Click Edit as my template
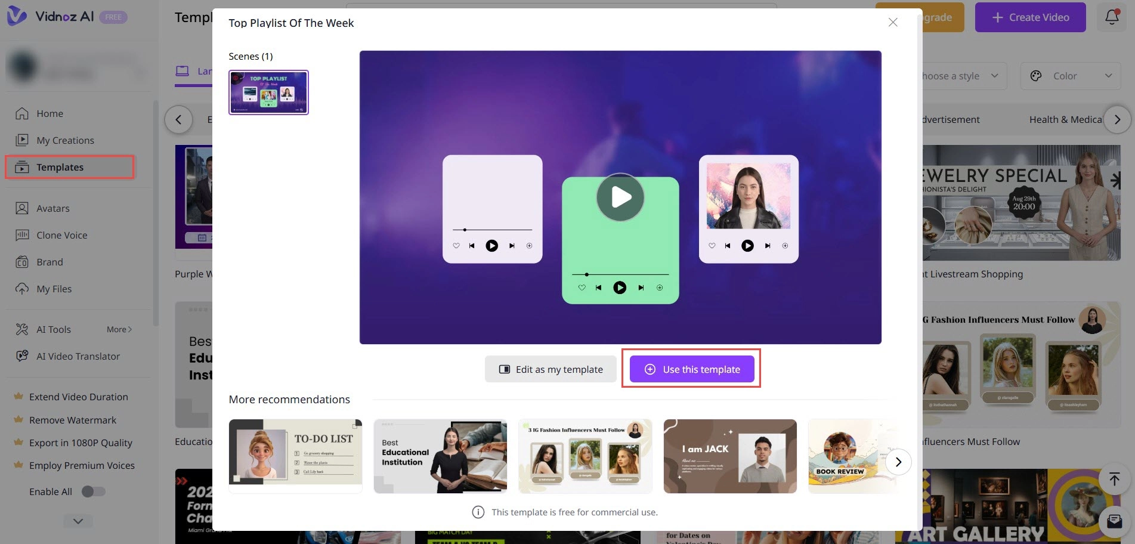1135x544 pixels. point(551,369)
